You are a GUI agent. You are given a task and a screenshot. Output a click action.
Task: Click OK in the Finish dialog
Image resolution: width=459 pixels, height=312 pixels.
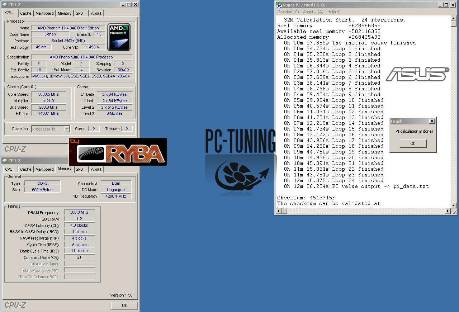point(413,143)
